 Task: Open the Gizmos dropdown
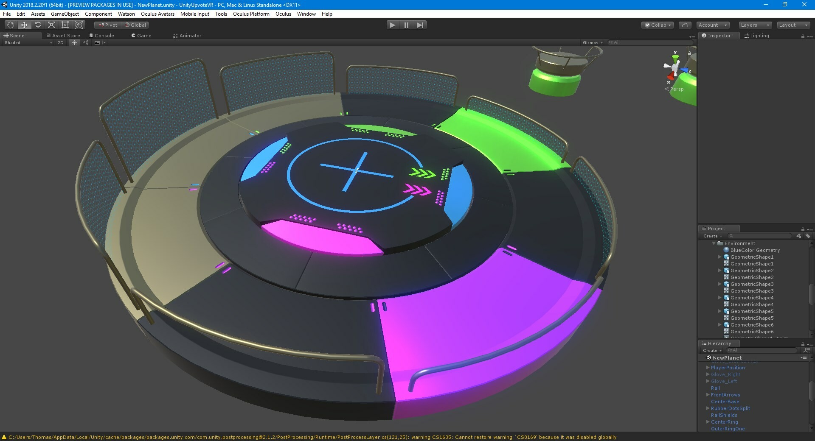pos(592,42)
